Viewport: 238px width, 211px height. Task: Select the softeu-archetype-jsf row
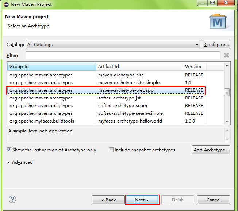coord(106,98)
